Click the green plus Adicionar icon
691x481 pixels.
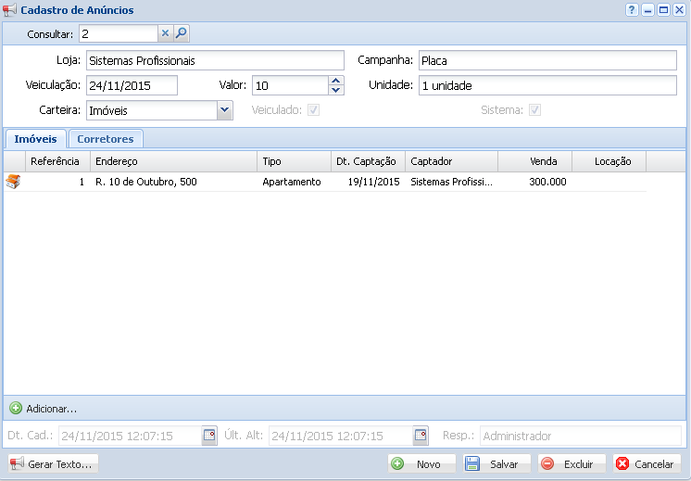16,408
